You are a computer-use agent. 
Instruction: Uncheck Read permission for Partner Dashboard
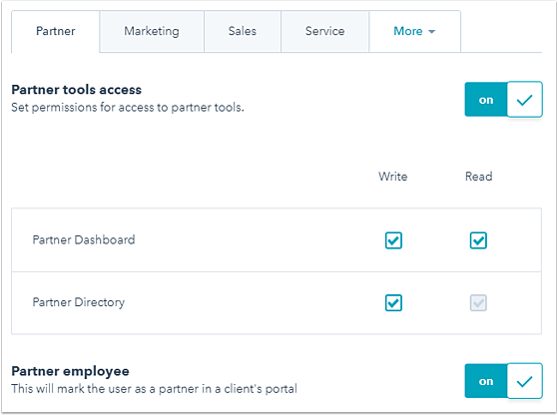coord(478,240)
